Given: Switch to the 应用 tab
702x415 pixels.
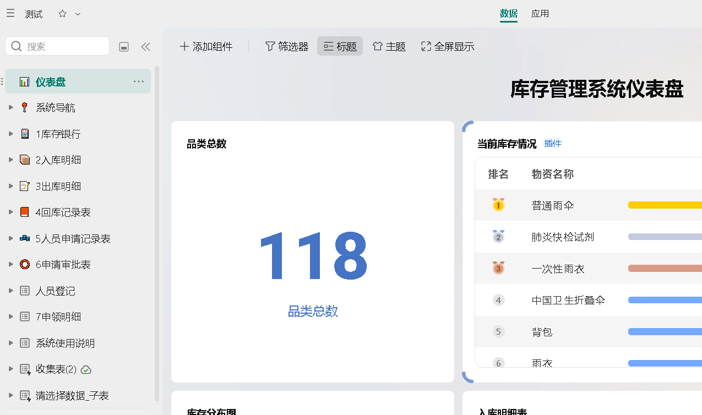Looking at the screenshot, I should (540, 14).
